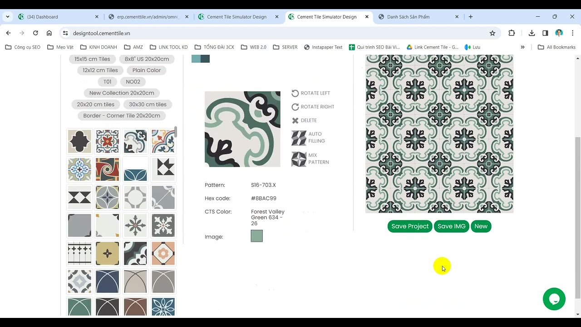Reload the page
Viewport: 581px width, 327px height.
(x=35, y=33)
